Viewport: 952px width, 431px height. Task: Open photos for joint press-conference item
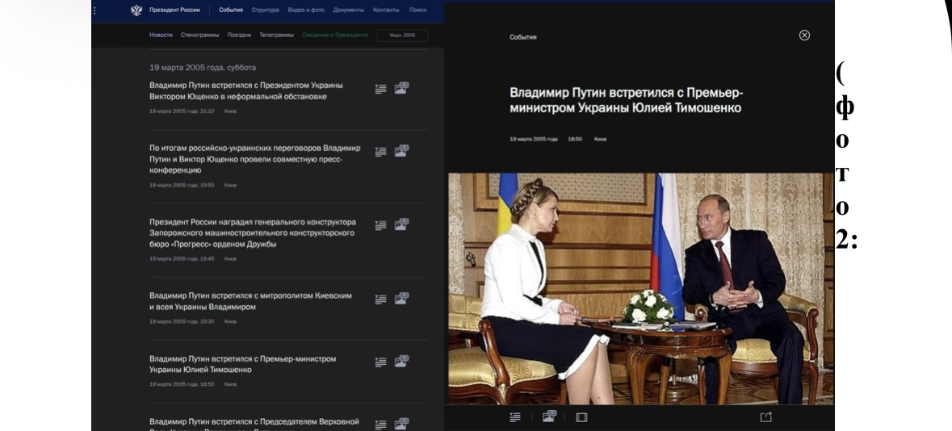401,151
